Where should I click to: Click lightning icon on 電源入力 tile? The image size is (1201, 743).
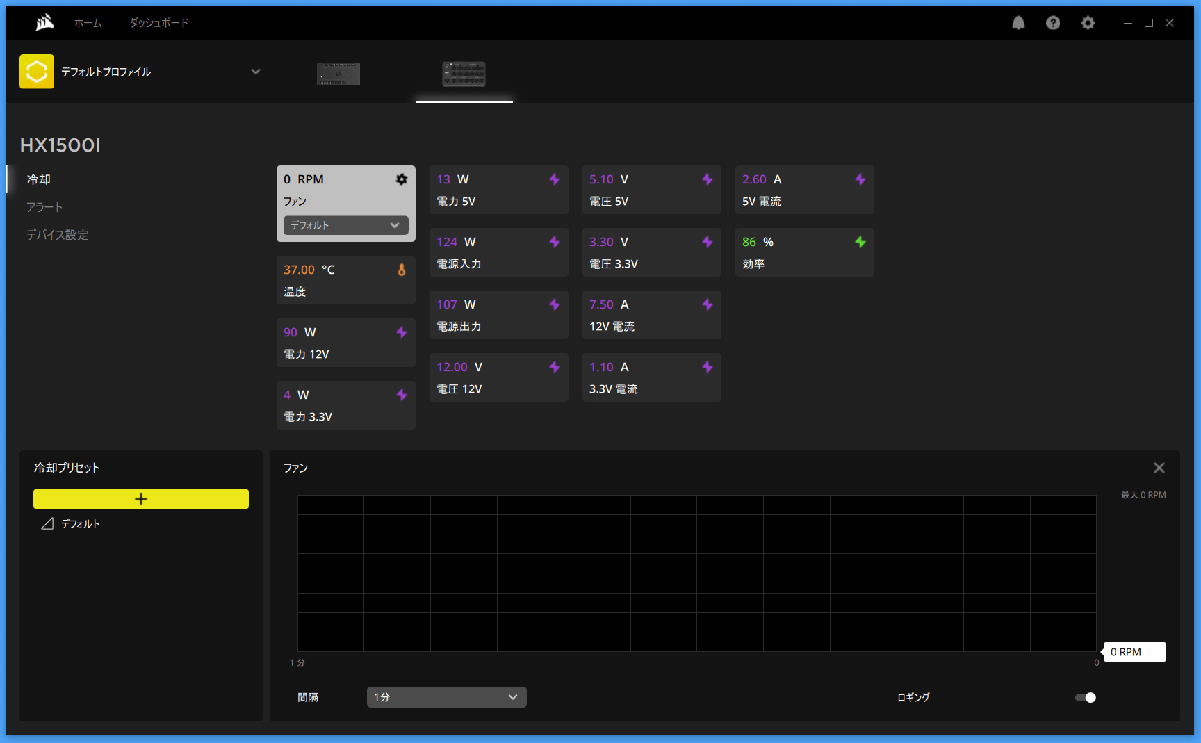tap(555, 242)
